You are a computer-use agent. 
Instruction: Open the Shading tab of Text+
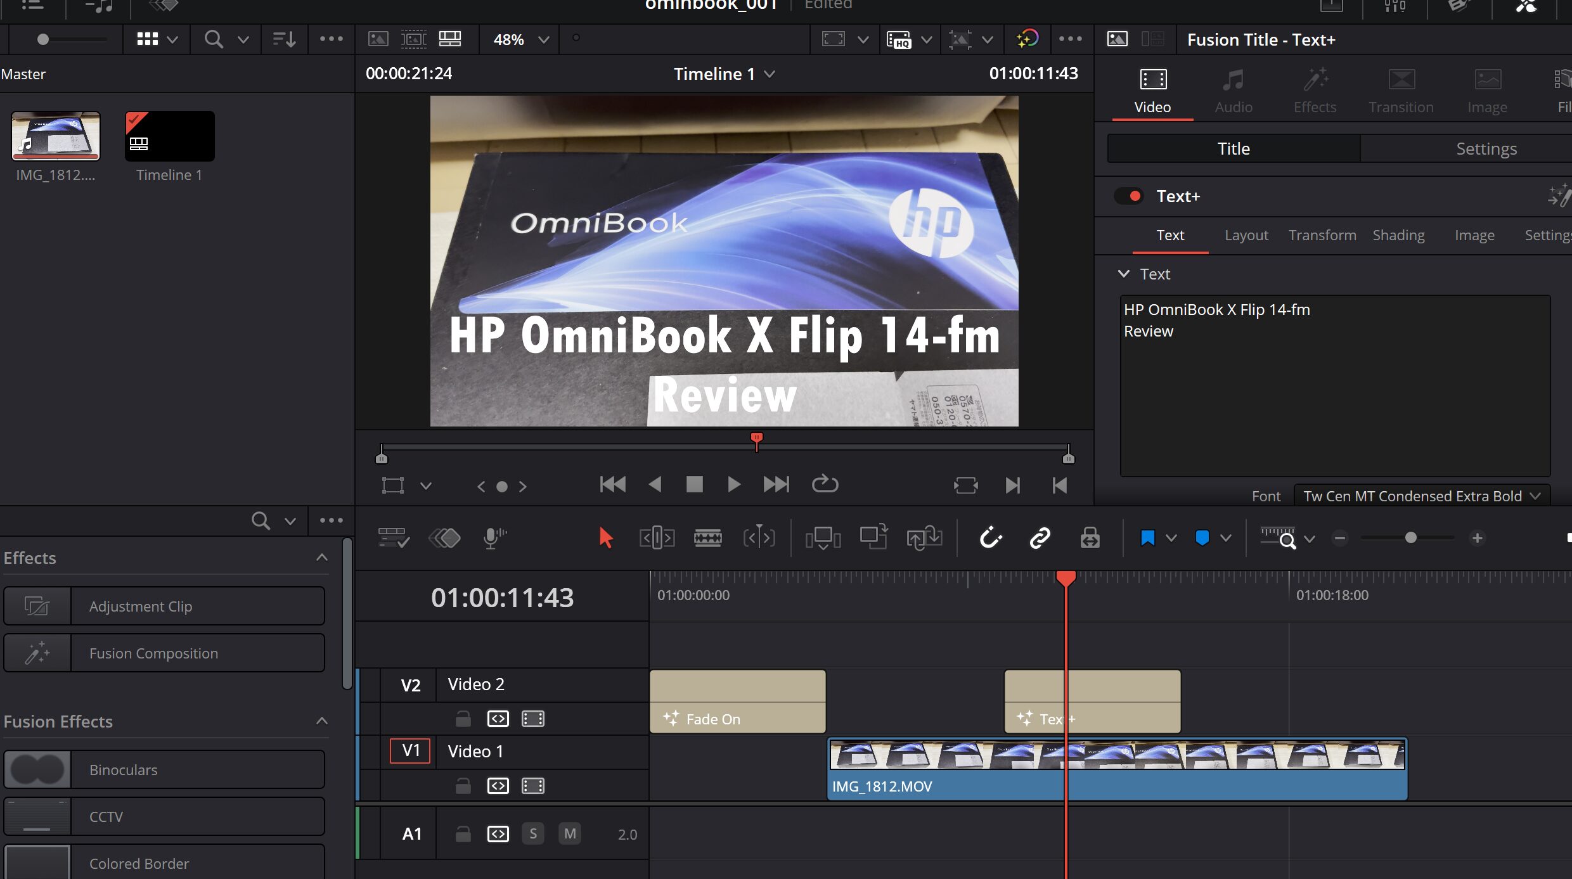(x=1398, y=235)
